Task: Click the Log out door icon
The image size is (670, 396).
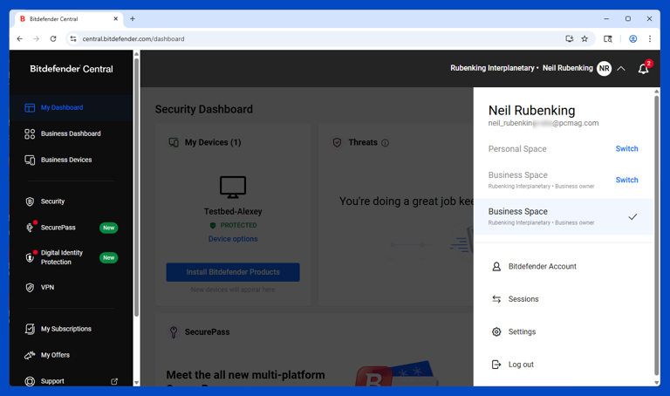Action: coord(496,365)
